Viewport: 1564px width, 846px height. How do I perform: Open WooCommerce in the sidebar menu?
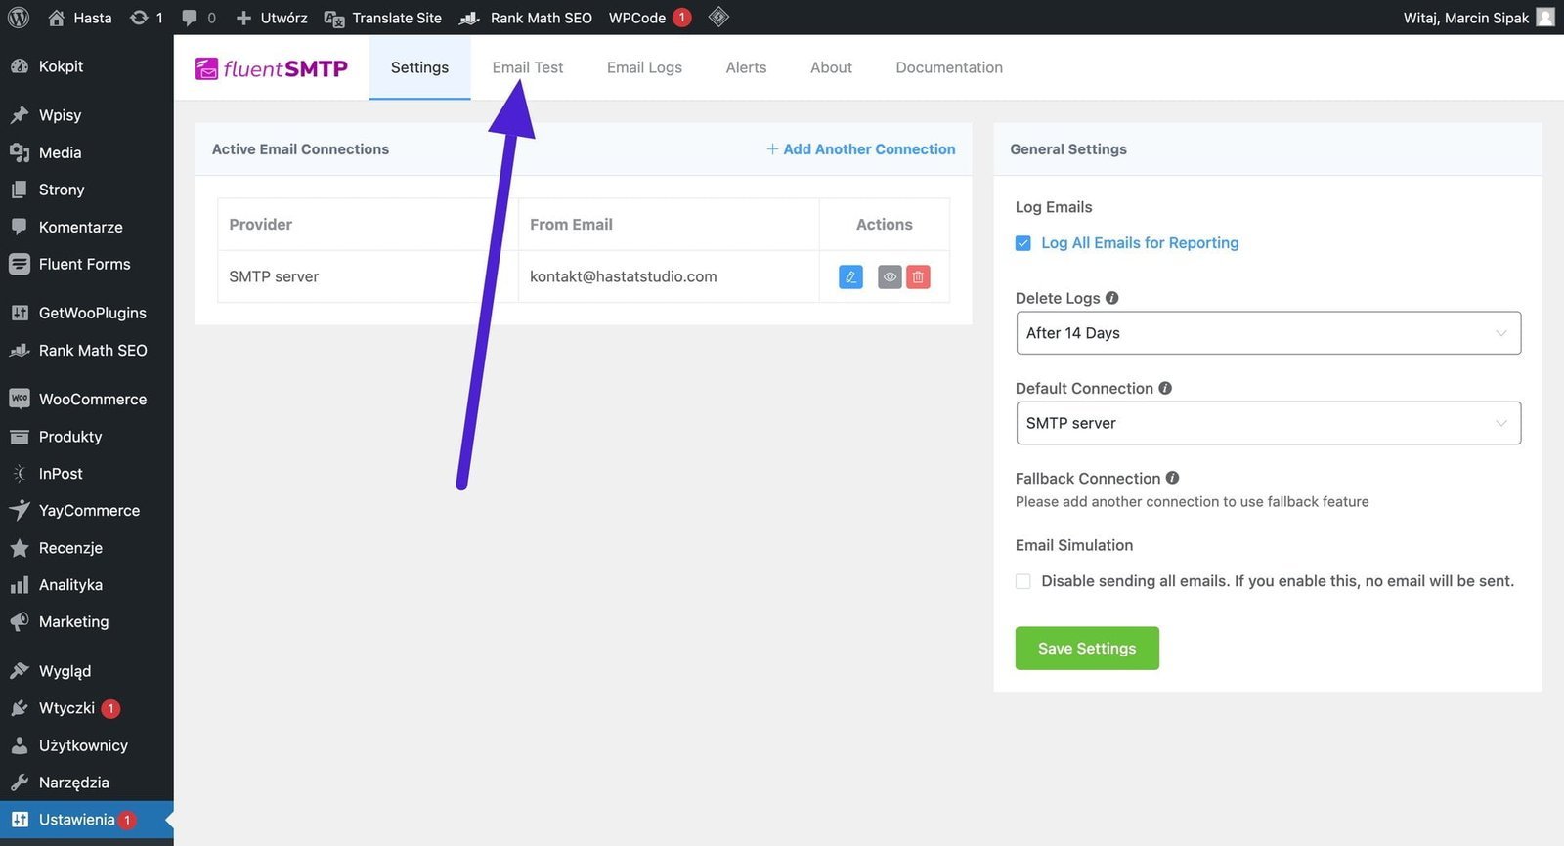[92, 400]
